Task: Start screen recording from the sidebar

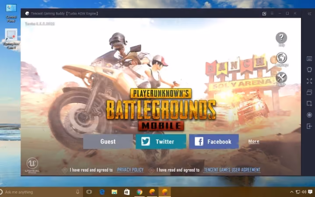Action: (309, 115)
